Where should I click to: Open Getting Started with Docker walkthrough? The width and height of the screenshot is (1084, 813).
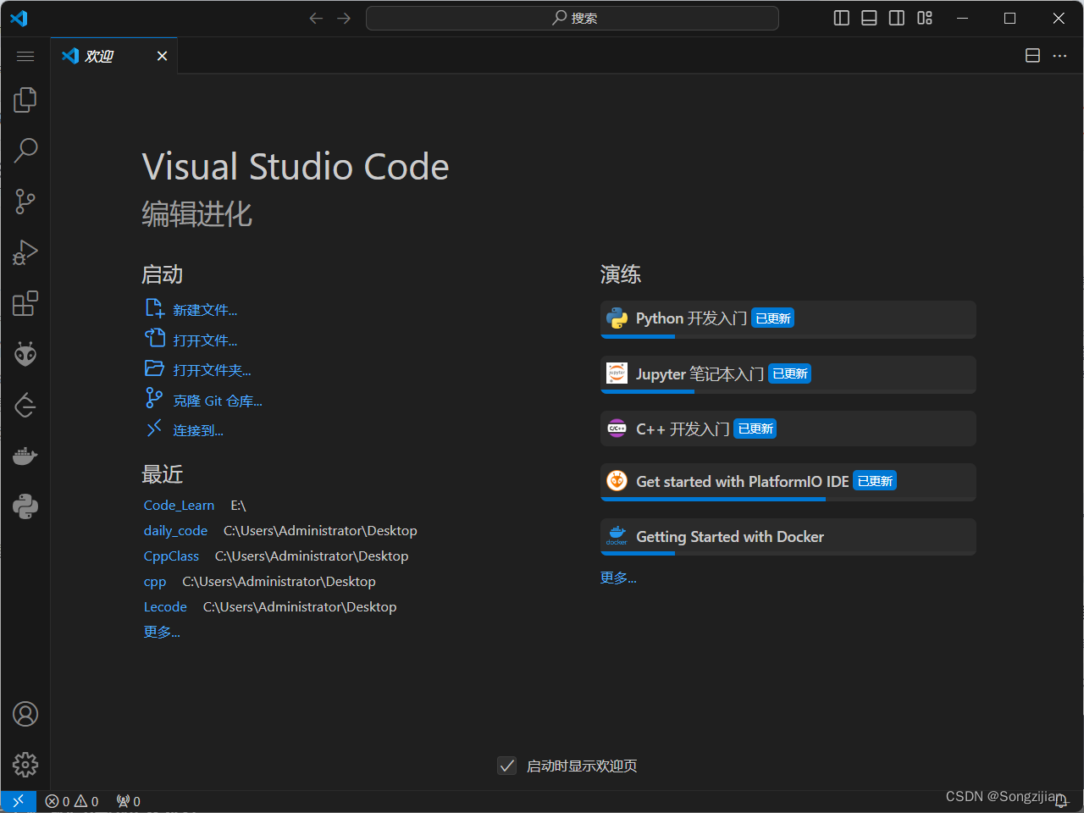pyautogui.click(x=788, y=537)
